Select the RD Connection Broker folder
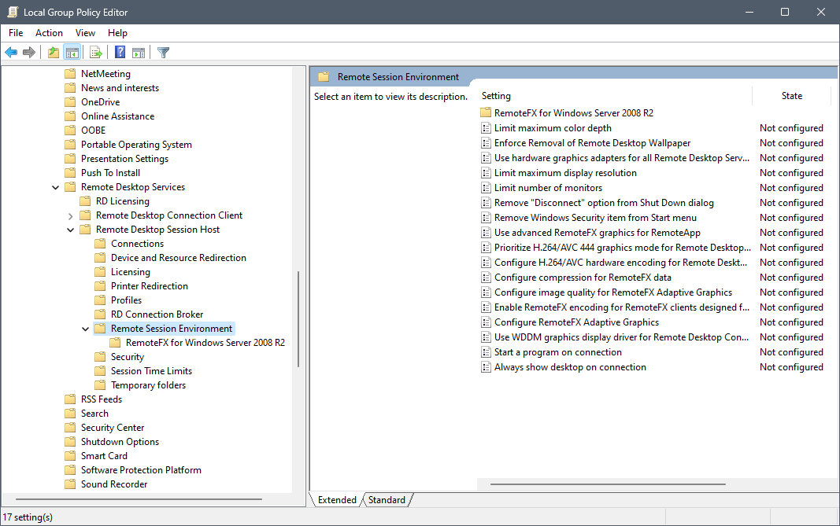The image size is (840, 526). click(157, 314)
